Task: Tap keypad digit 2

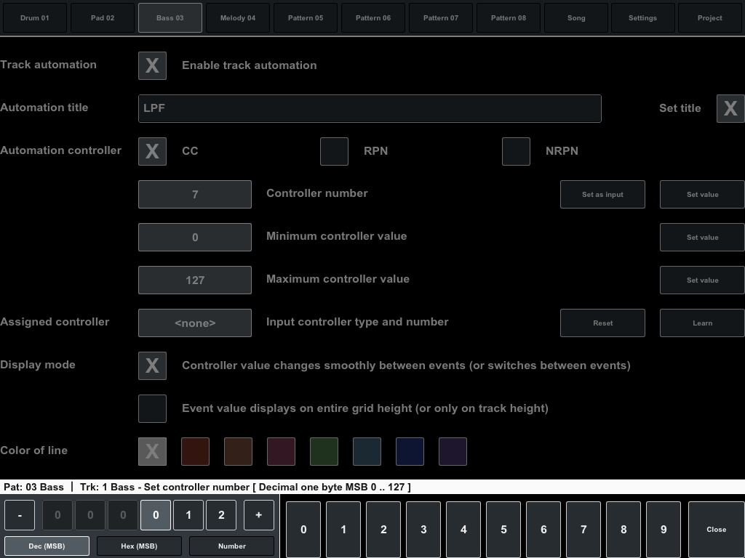Action: click(x=383, y=530)
